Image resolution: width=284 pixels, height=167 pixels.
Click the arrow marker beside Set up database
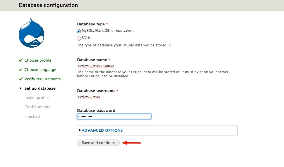point(20,88)
